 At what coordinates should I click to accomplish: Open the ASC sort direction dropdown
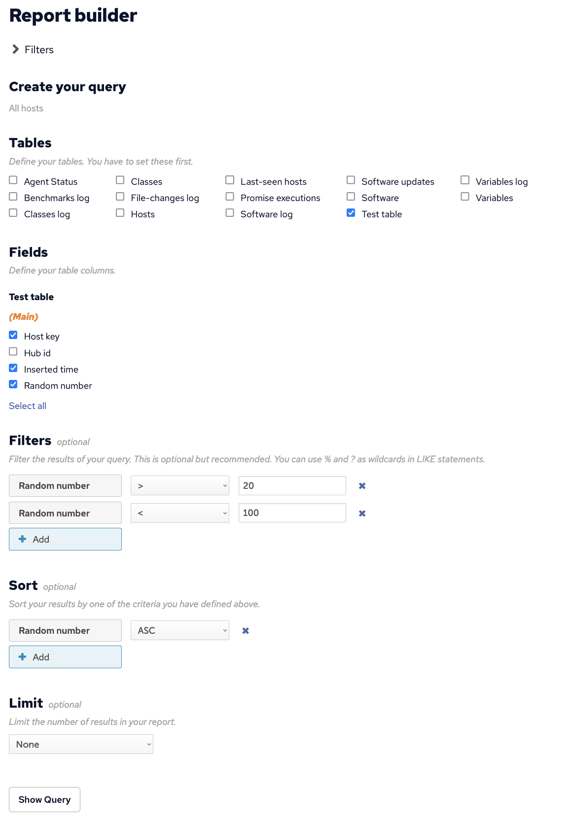[x=179, y=630]
